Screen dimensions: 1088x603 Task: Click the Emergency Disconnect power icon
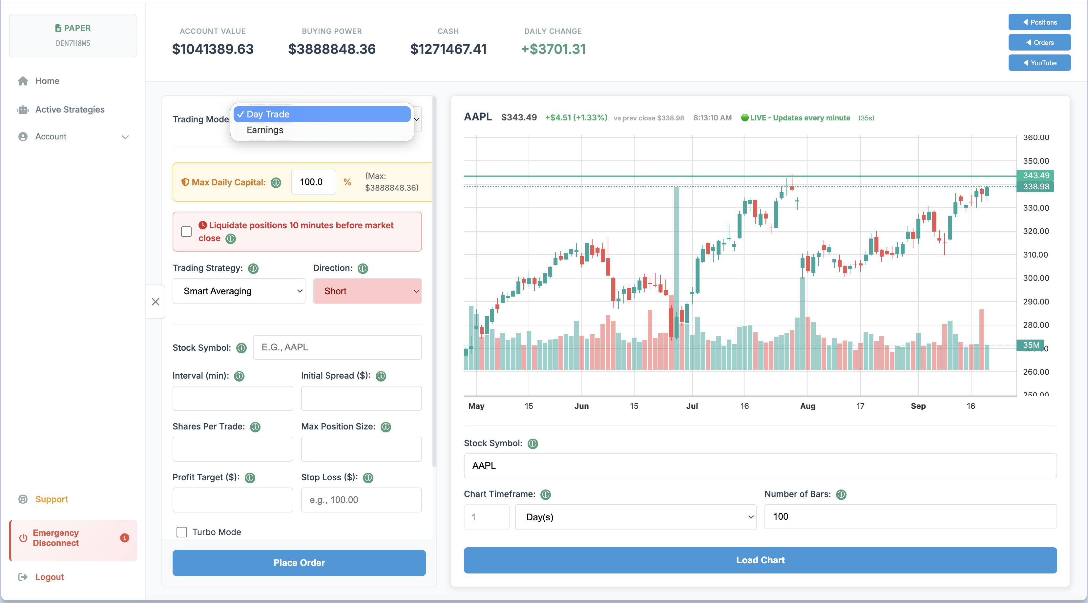coord(23,538)
